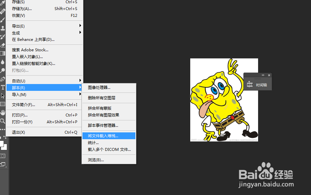Select the Path Selection arrow tool
The height and width of the screenshot is (195, 311).
[x=3, y=96]
